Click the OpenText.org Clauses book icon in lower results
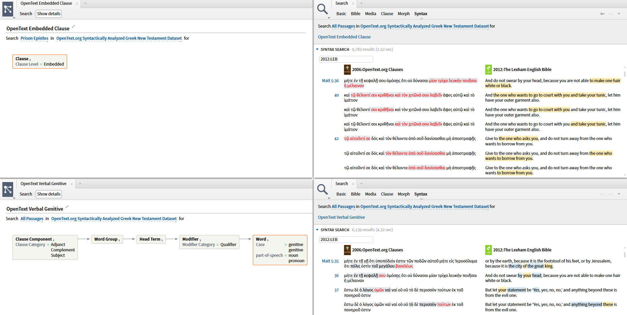The width and height of the screenshot is (627, 315). click(347, 250)
